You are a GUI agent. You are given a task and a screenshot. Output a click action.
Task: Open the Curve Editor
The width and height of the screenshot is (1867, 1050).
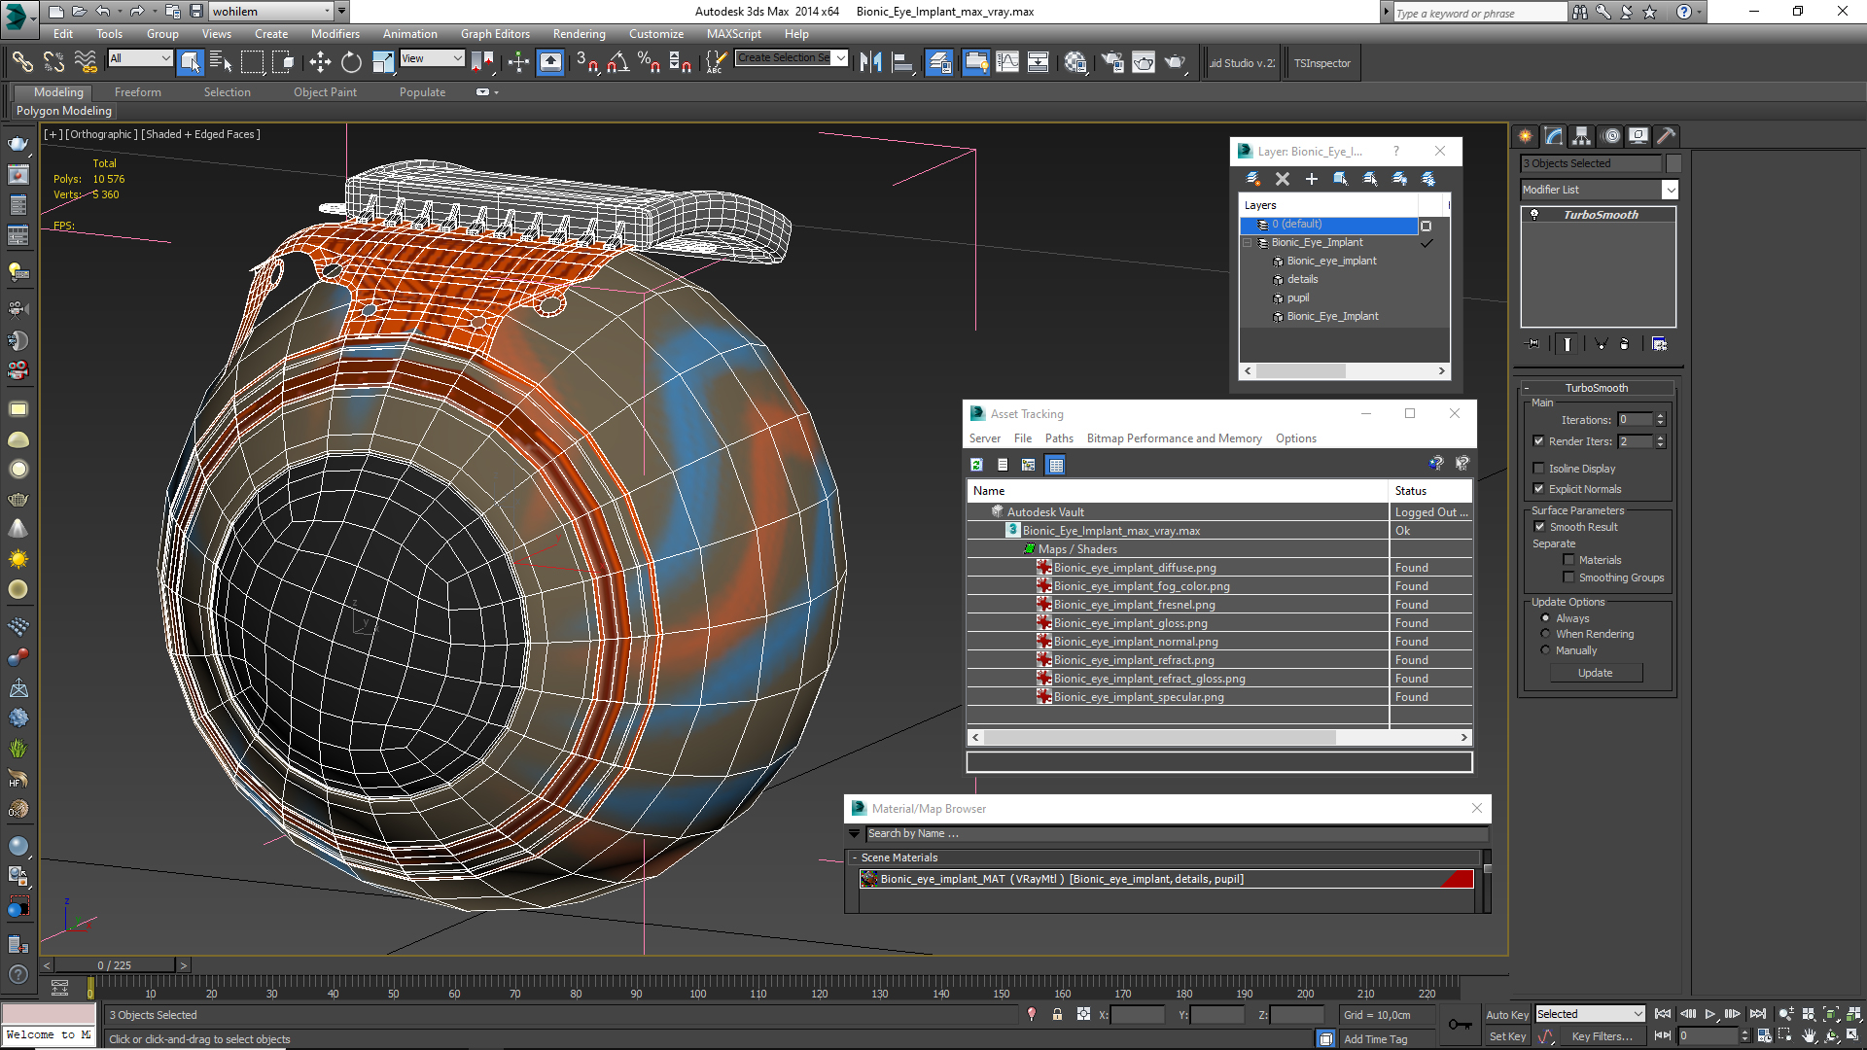coord(1007,63)
